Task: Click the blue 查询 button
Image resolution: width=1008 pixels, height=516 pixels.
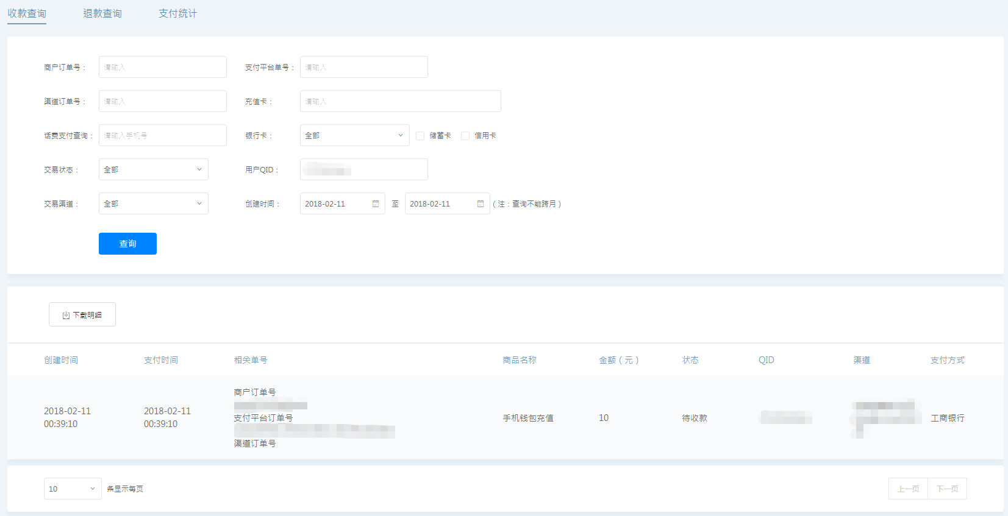Action: click(x=127, y=244)
